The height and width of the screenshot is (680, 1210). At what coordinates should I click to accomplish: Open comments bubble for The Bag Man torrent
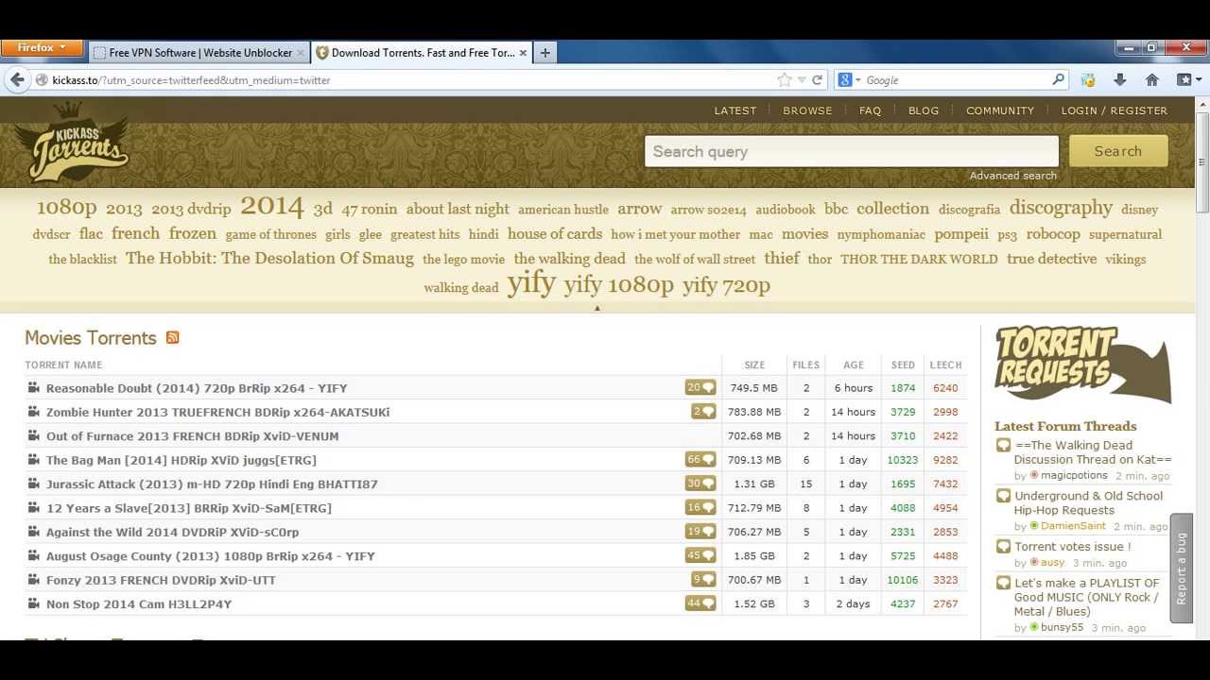tap(700, 460)
